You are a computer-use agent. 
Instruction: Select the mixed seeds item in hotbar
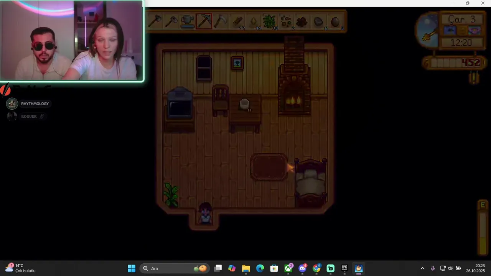pyautogui.click(x=287, y=21)
